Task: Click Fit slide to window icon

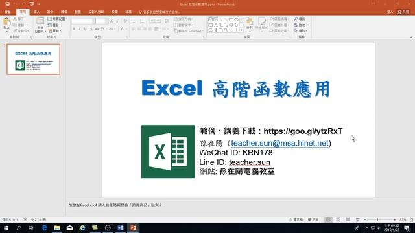Action: (412, 219)
